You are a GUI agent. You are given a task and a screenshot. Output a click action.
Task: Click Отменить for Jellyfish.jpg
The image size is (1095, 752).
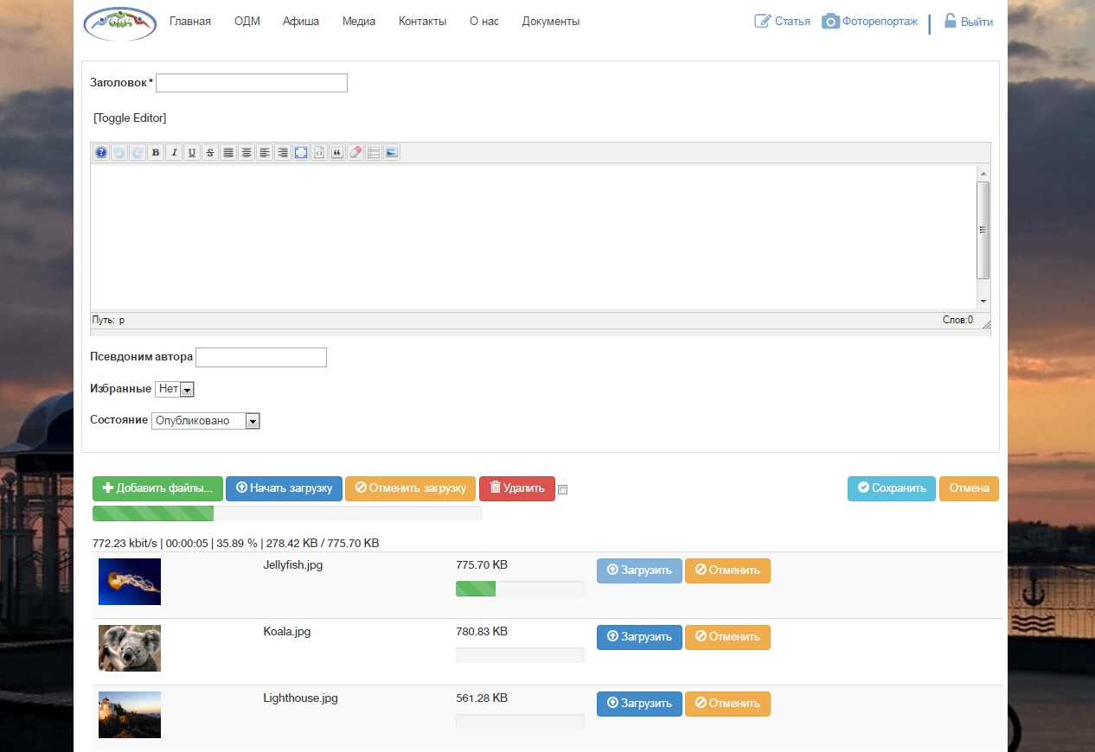727,570
